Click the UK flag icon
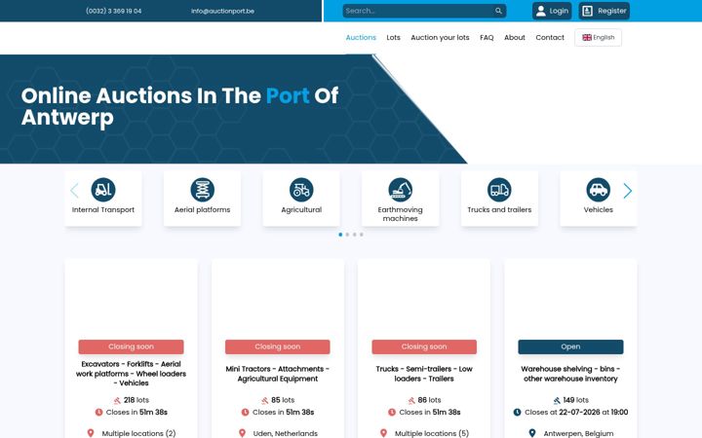This screenshot has height=438, width=702. (x=587, y=38)
